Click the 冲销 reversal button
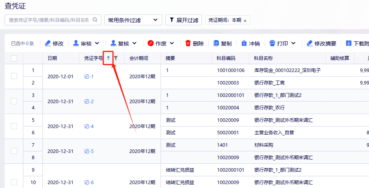Image resolution: width=369 pixels, height=188 pixels. [251, 43]
